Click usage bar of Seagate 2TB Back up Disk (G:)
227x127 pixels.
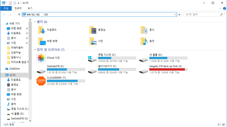coord(168,69)
